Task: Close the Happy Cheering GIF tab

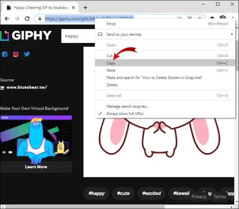Action: point(73,8)
